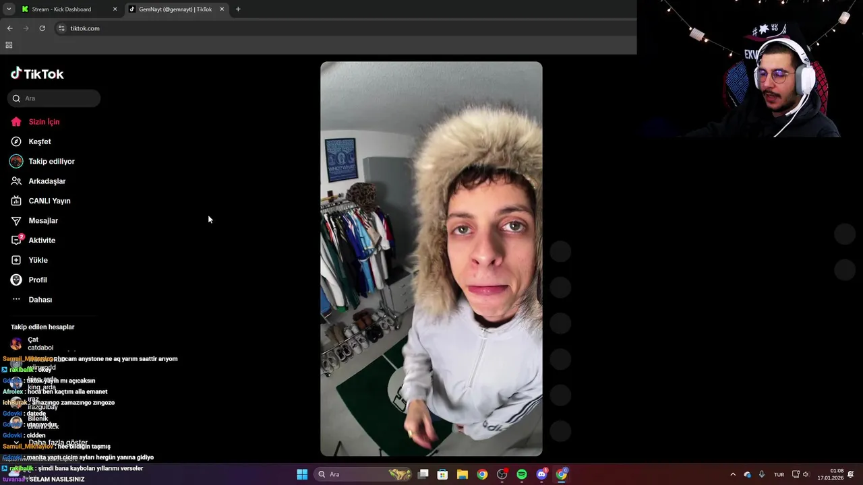Viewport: 863px width, 485px height.
Task: Expand Daha fazla göster accounts list
Action: 51,443
